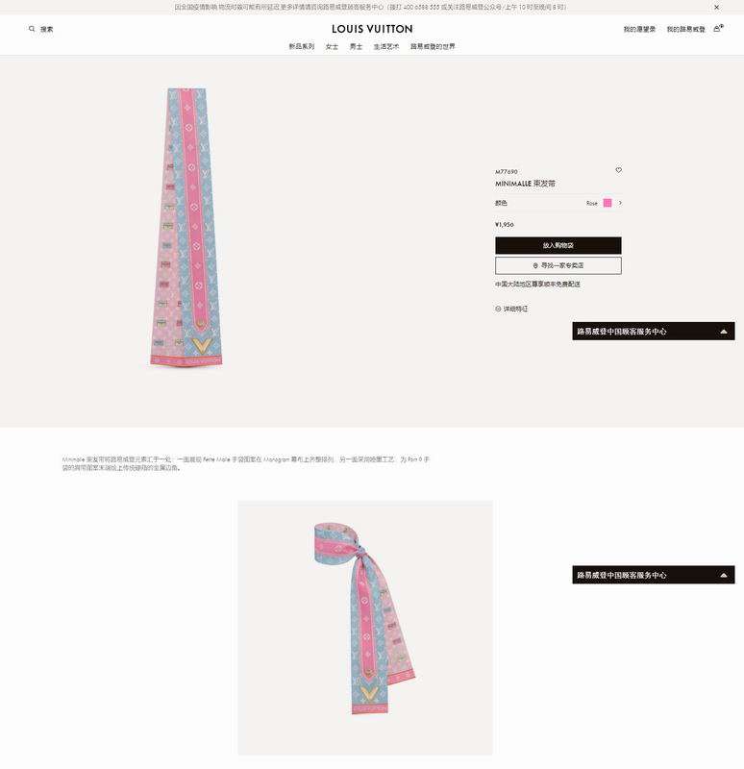Click the Louis Vuitton logo
Screen dimensions: 744x769
point(372,29)
